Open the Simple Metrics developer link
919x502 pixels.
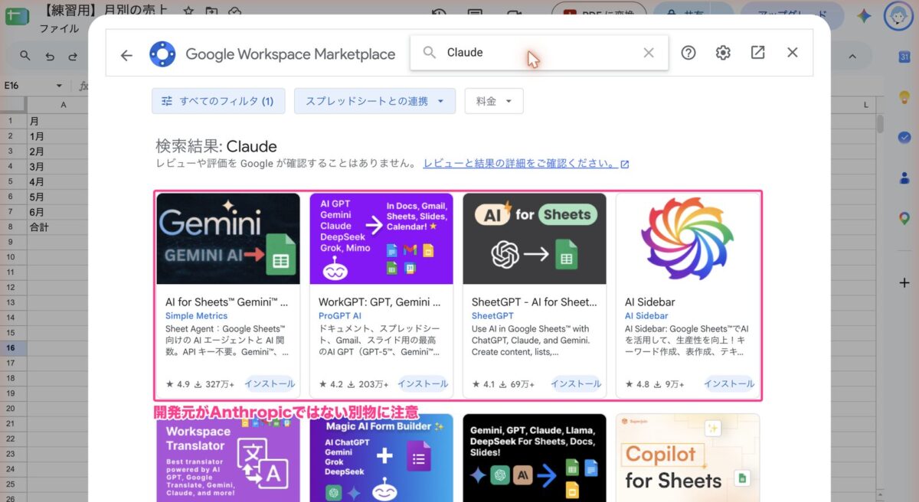pyautogui.click(x=196, y=315)
